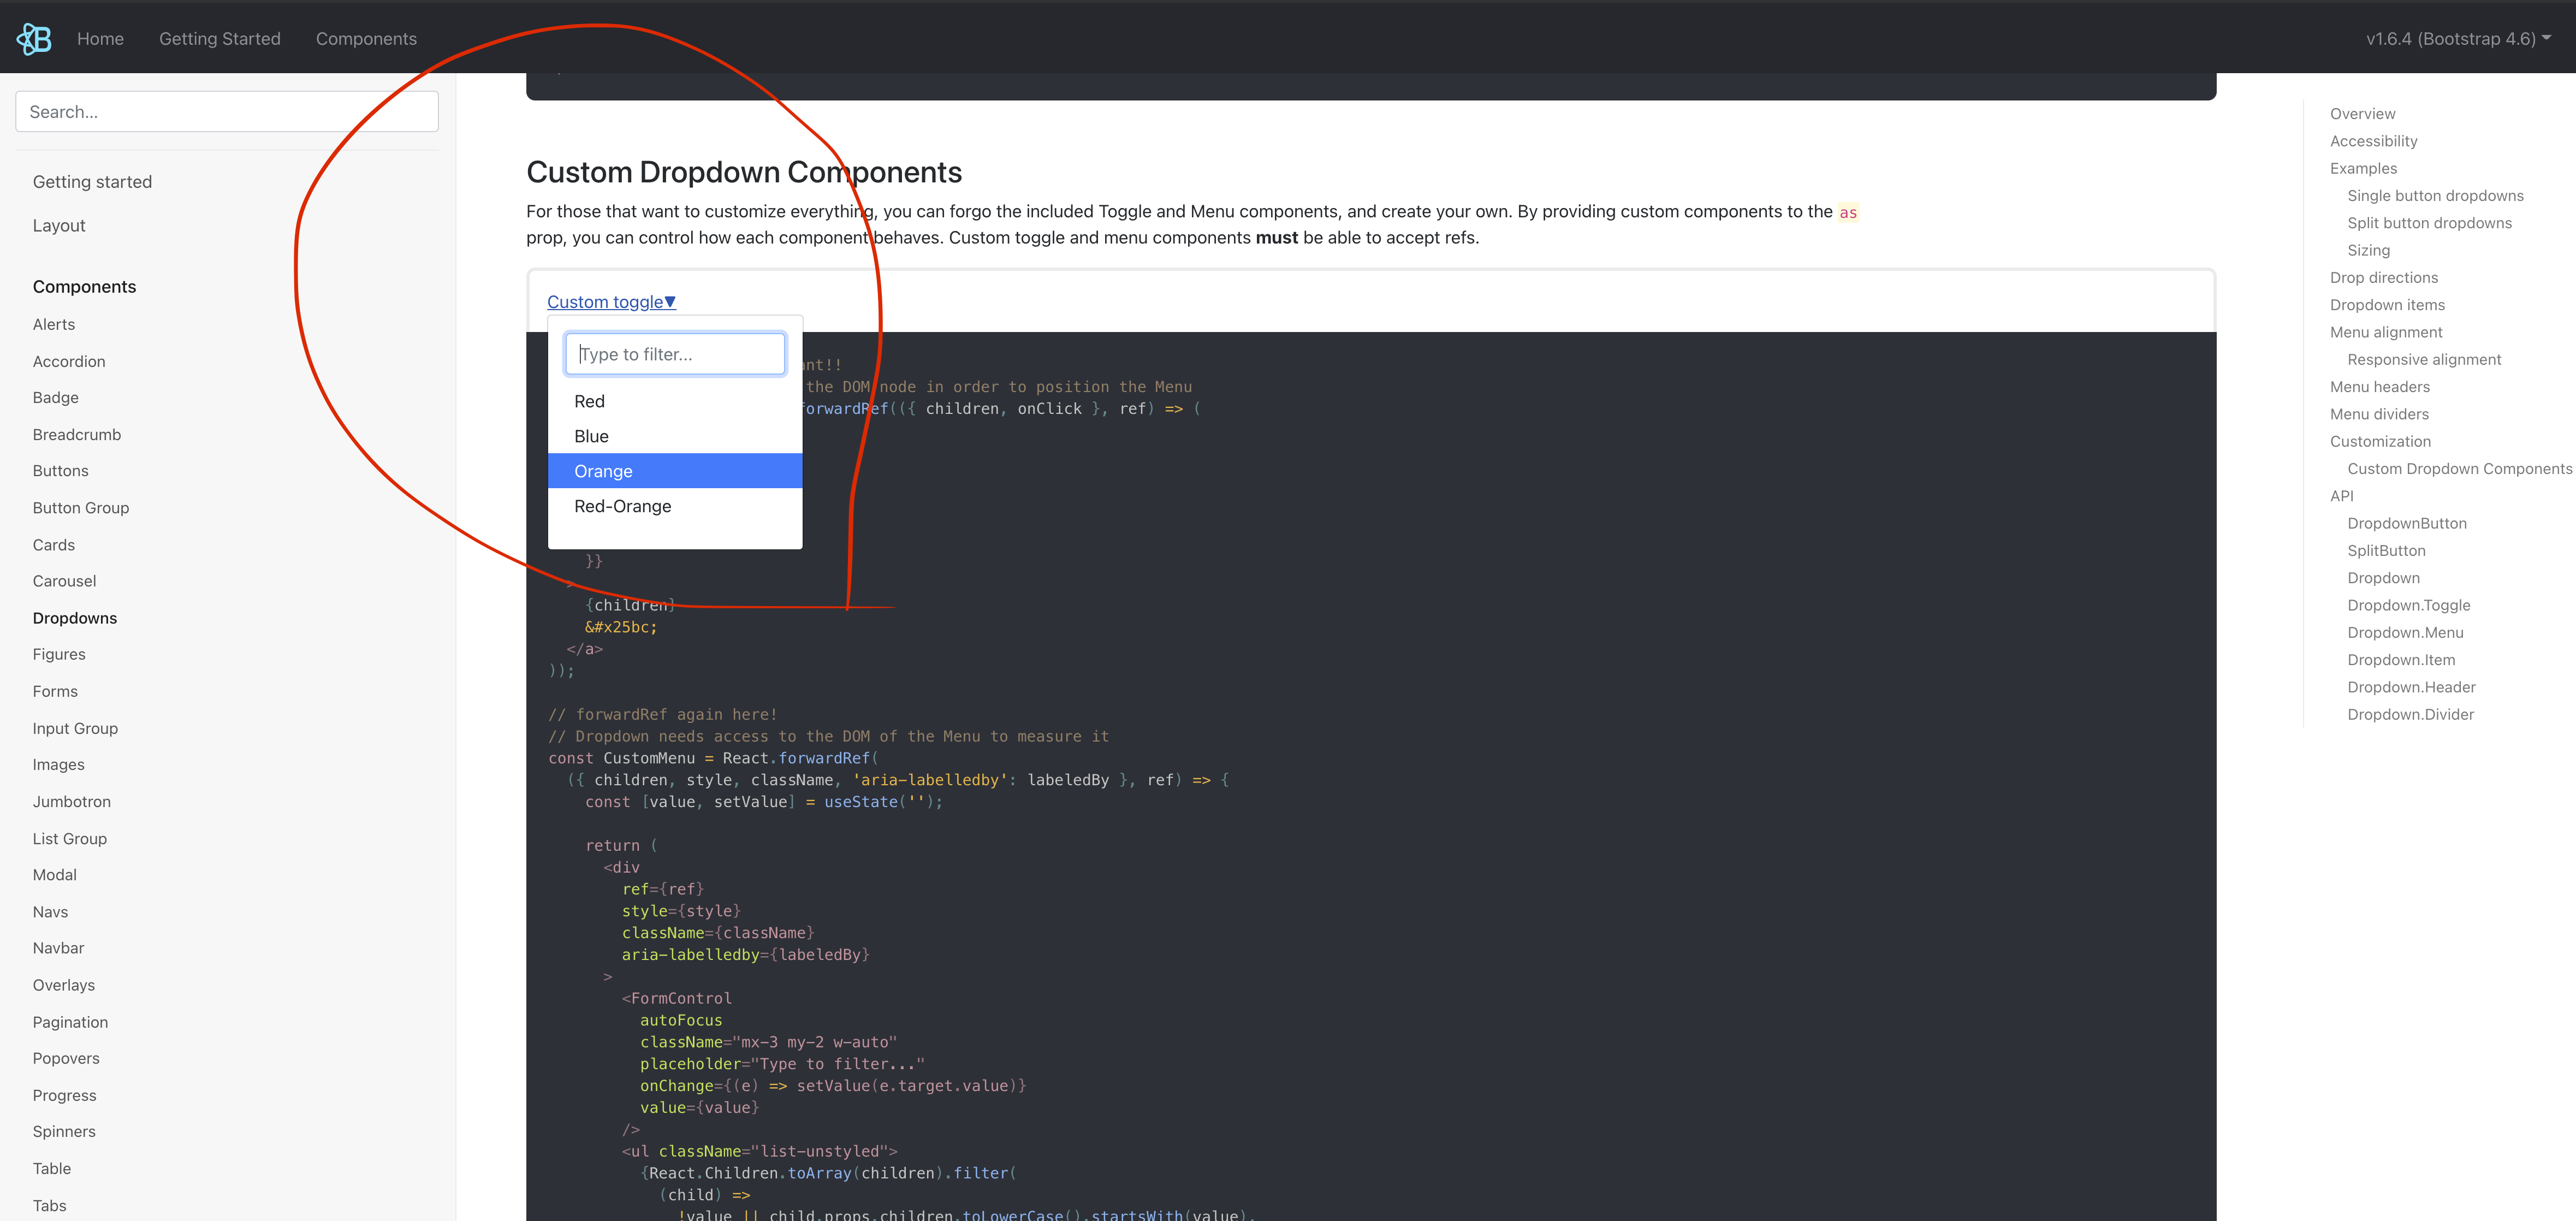The width and height of the screenshot is (2576, 1221).
Task: Open the Dropdown.Divider API reference
Action: click(2411, 714)
